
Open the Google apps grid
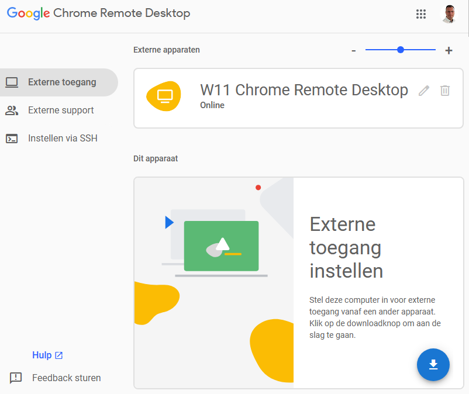(421, 14)
